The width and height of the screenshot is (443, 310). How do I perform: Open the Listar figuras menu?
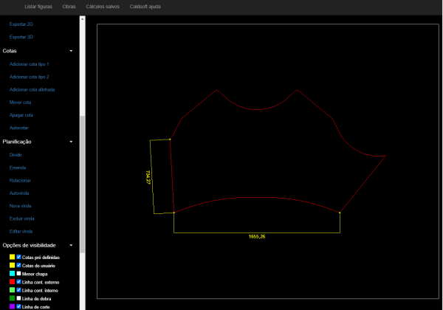[x=39, y=7]
